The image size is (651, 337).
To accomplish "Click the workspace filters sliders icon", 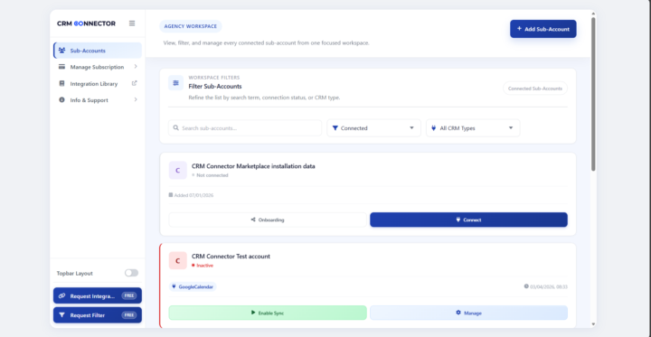I will 175,83.
